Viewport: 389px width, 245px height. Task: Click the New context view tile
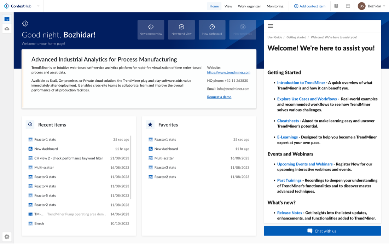coord(151,30)
